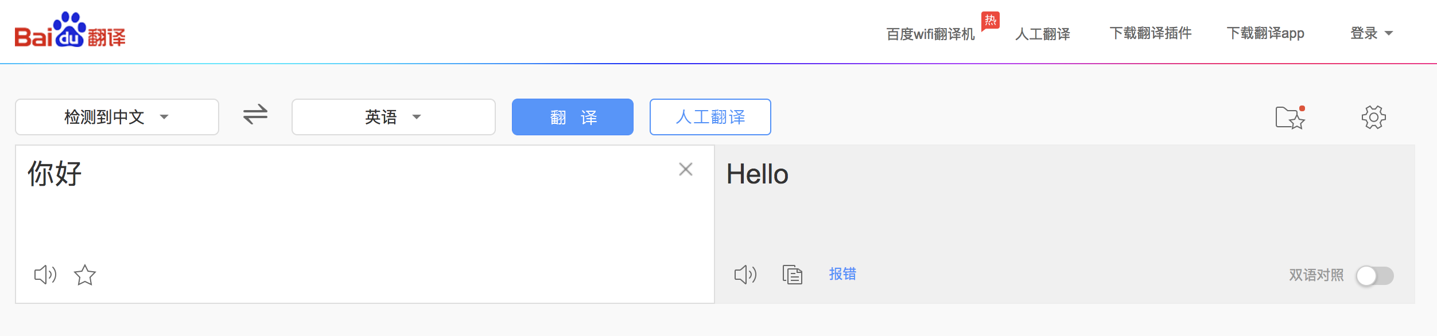Image resolution: width=1437 pixels, height=336 pixels.
Task: Swap source and target languages icon
Action: click(x=255, y=114)
